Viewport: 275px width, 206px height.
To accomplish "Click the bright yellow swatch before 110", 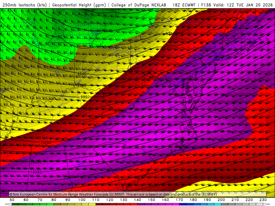I will coord(92,204).
